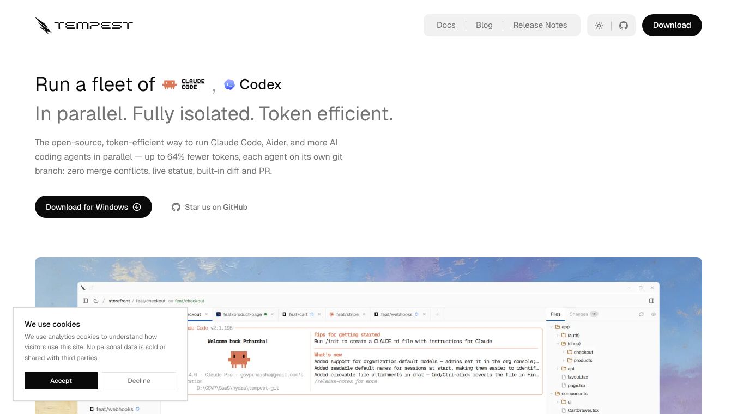Viewport: 737px width, 414px height.
Task: Expand the (auth) folder chevron
Action: pyautogui.click(x=558, y=336)
